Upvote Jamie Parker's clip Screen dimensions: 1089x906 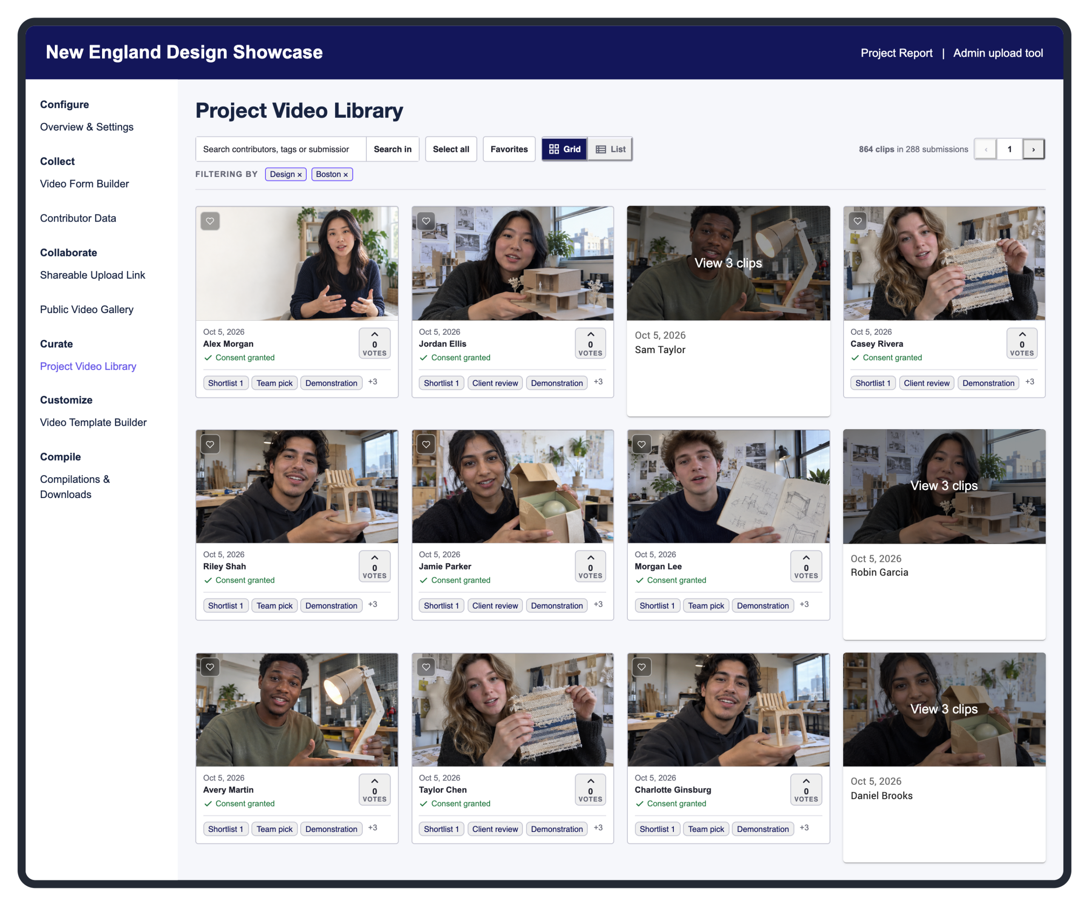[x=590, y=566]
